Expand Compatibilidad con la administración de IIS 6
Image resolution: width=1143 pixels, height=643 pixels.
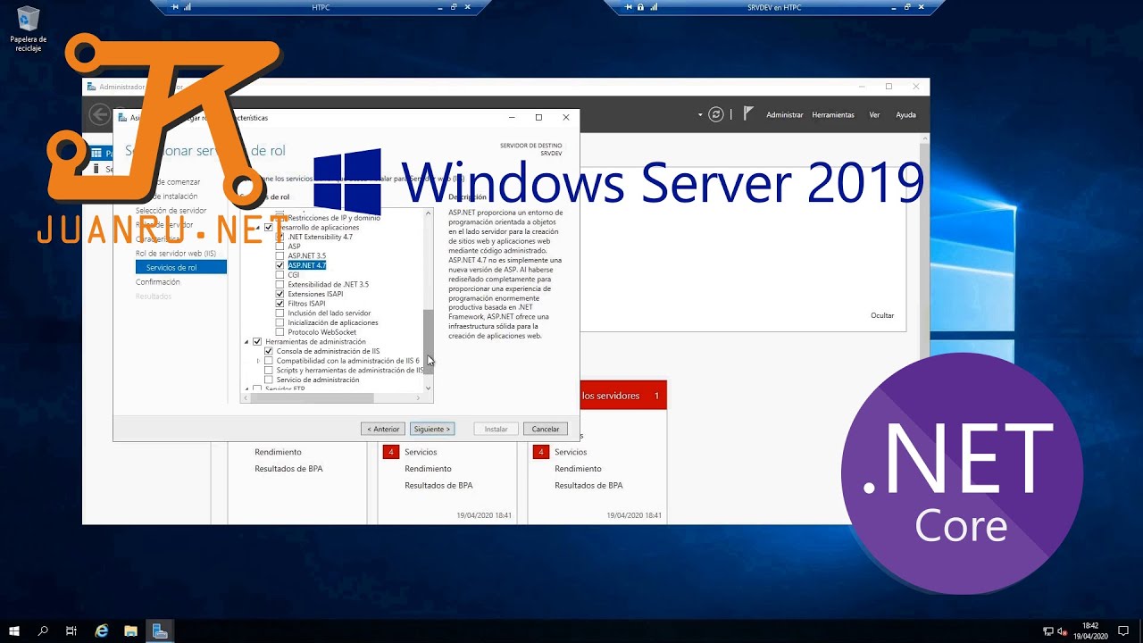pos(258,361)
